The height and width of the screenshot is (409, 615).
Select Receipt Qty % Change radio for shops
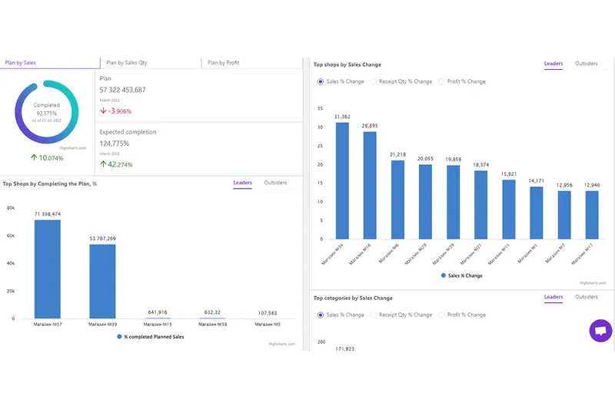pyautogui.click(x=374, y=81)
